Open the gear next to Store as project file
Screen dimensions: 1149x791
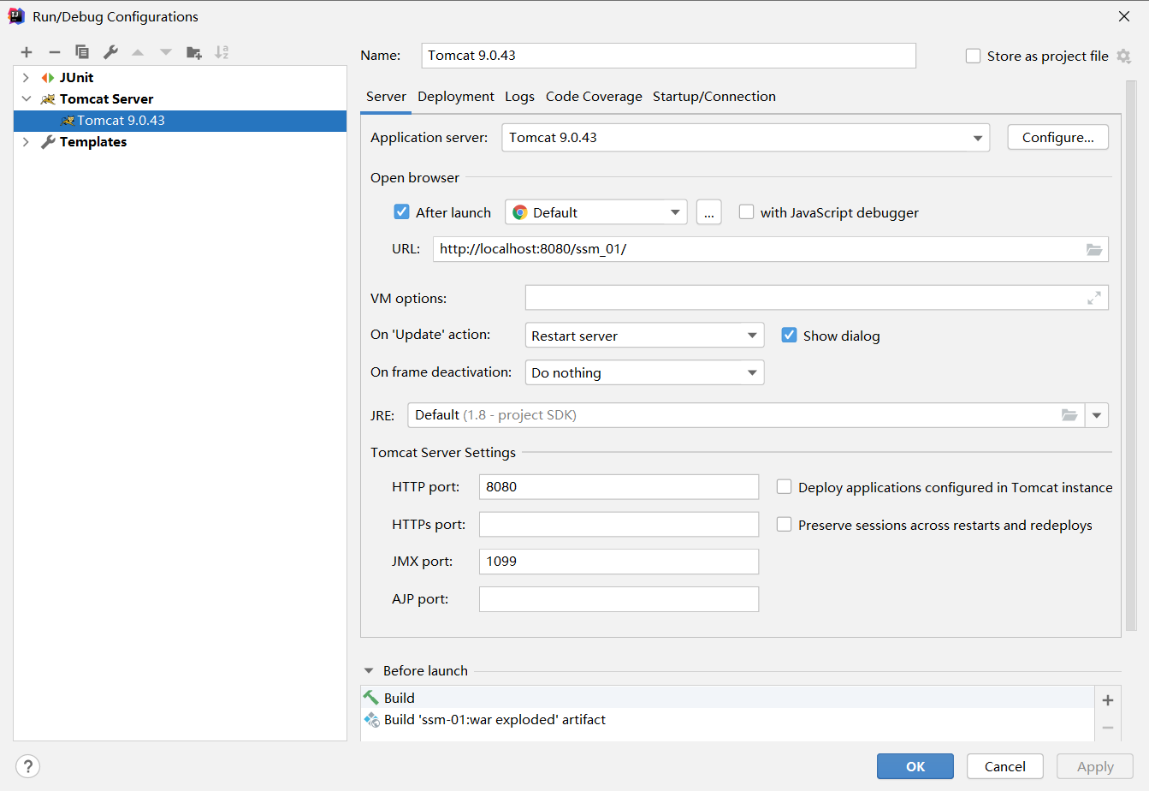(x=1124, y=56)
